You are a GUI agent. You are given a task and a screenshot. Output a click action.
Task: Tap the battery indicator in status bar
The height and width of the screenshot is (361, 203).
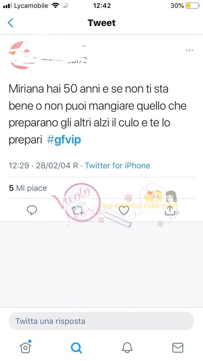click(193, 6)
